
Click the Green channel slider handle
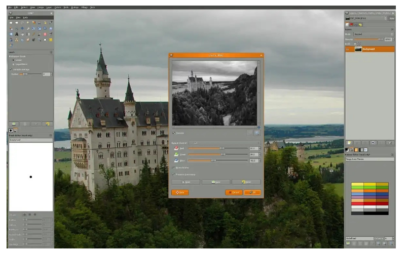[223, 154]
